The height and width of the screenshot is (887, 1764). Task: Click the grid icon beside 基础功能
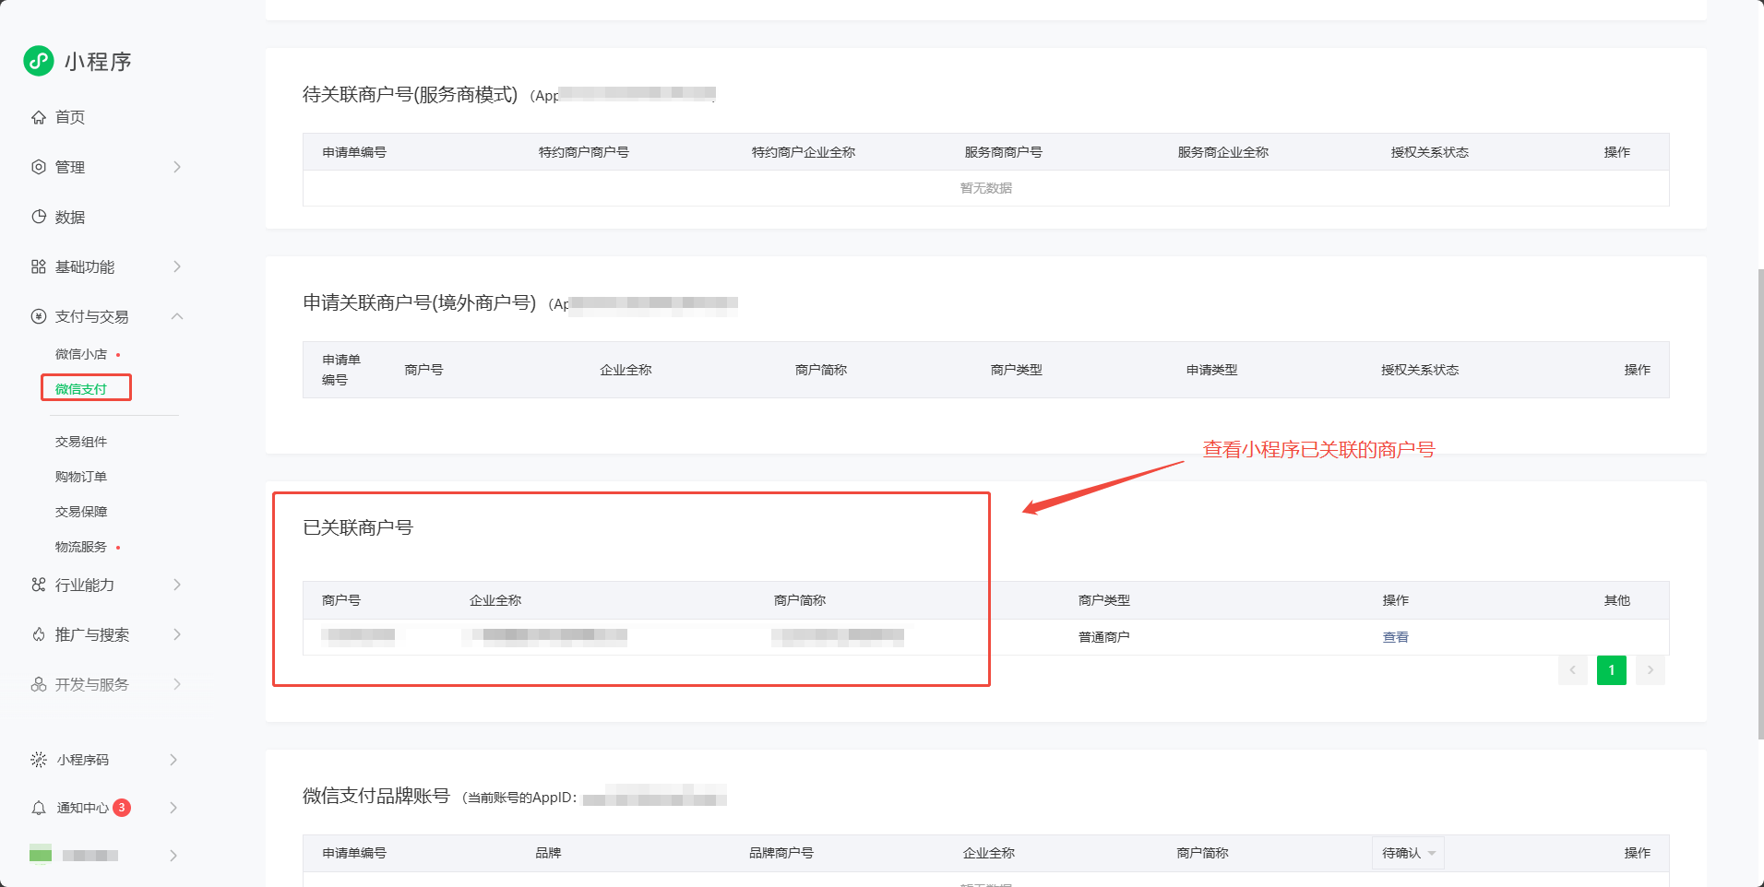[x=39, y=266]
